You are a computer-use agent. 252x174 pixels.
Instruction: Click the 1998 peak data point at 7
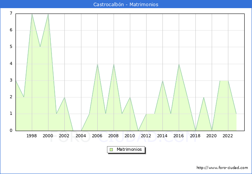(x=32, y=14)
